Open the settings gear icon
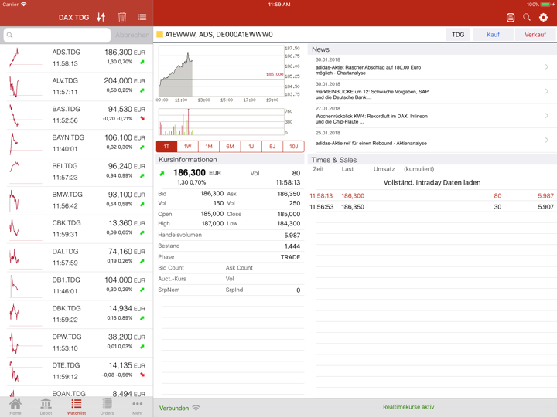 coord(544,17)
